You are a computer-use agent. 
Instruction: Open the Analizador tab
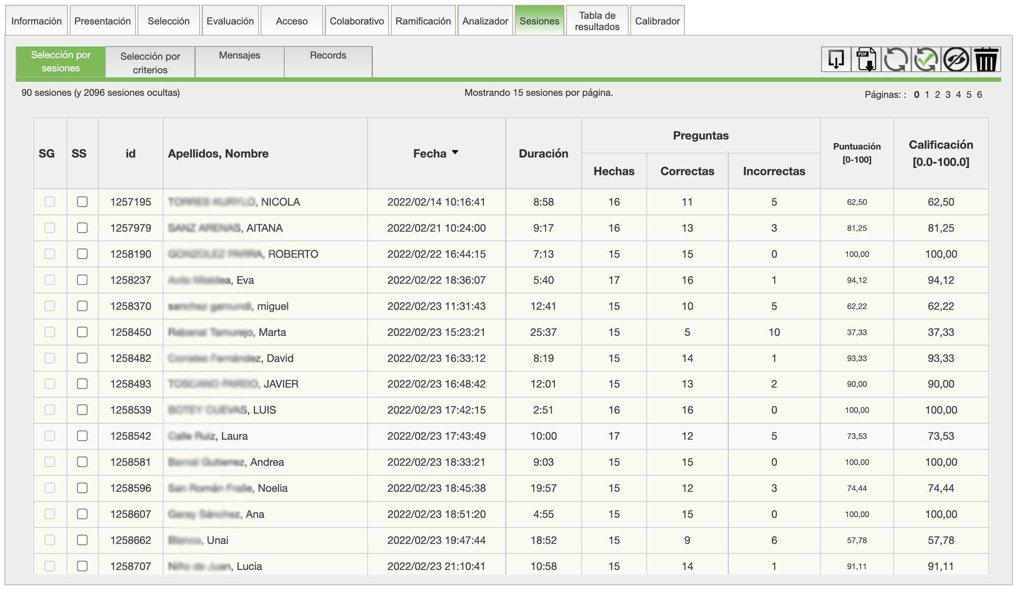(485, 21)
